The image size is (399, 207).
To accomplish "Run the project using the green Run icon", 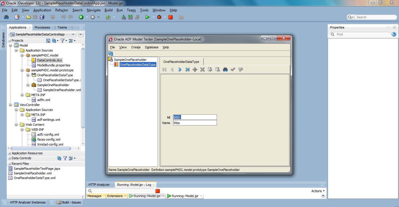I will (148, 17).
